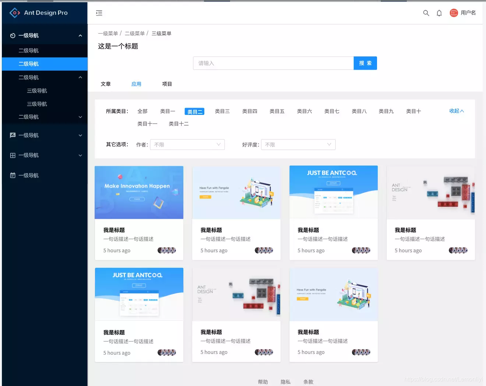Click the image icon on second 一级导航
This screenshot has height=386, width=486.
click(12, 135)
